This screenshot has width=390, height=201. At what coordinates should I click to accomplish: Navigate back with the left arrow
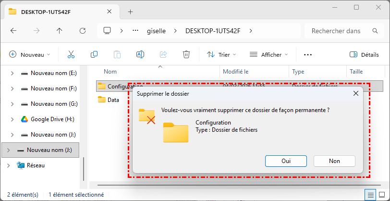(x=13, y=31)
